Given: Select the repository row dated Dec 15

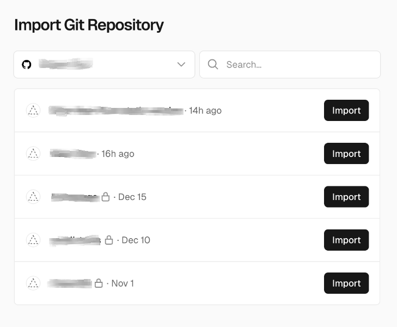Looking at the screenshot, I should (x=218, y=197).
